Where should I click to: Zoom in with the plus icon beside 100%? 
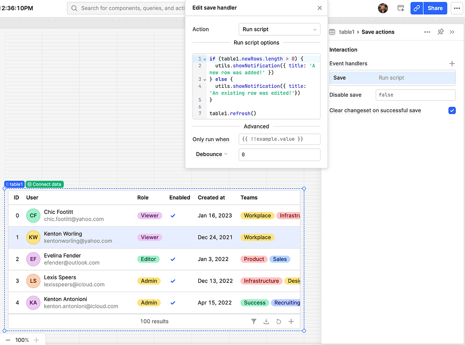[36, 340]
